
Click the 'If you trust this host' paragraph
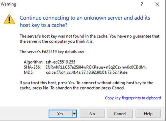tap(87, 85)
